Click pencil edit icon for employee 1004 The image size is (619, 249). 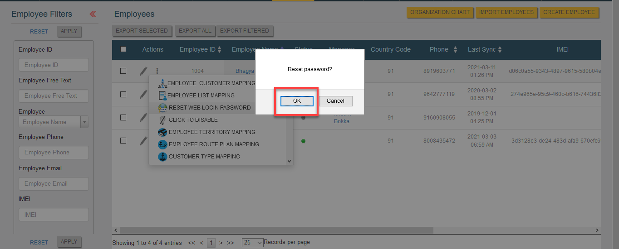click(143, 71)
